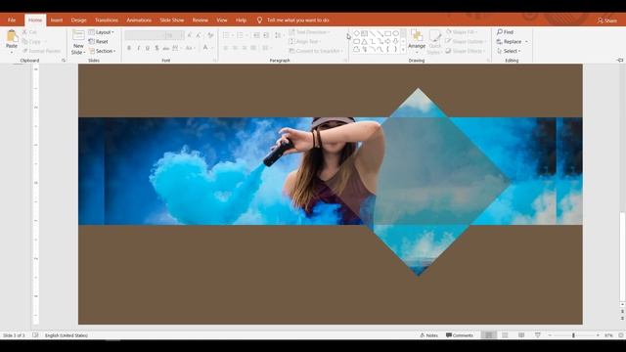Toggle text Shadow
This screenshot has width=626, height=352.
[156, 48]
